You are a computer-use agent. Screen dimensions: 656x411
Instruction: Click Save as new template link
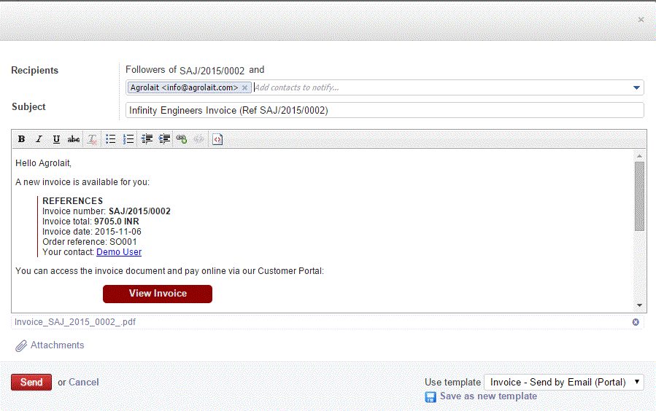[x=488, y=396]
